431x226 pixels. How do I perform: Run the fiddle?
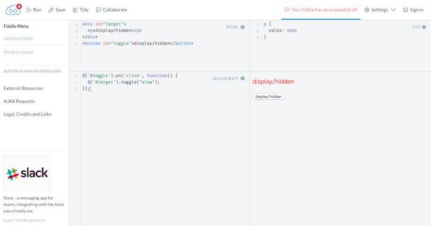click(x=34, y=10)
